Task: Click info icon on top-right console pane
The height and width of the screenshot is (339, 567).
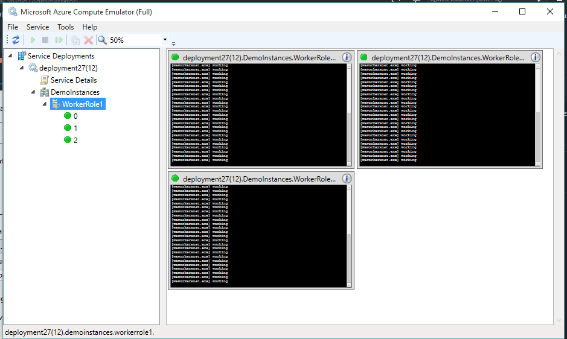Action: coord(535,57)
